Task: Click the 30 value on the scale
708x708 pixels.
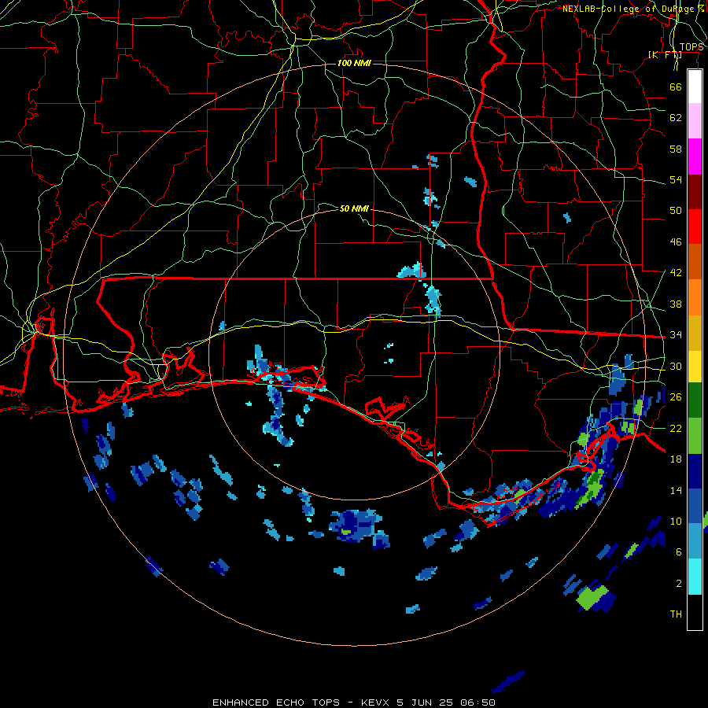Action: click(676, 366)
